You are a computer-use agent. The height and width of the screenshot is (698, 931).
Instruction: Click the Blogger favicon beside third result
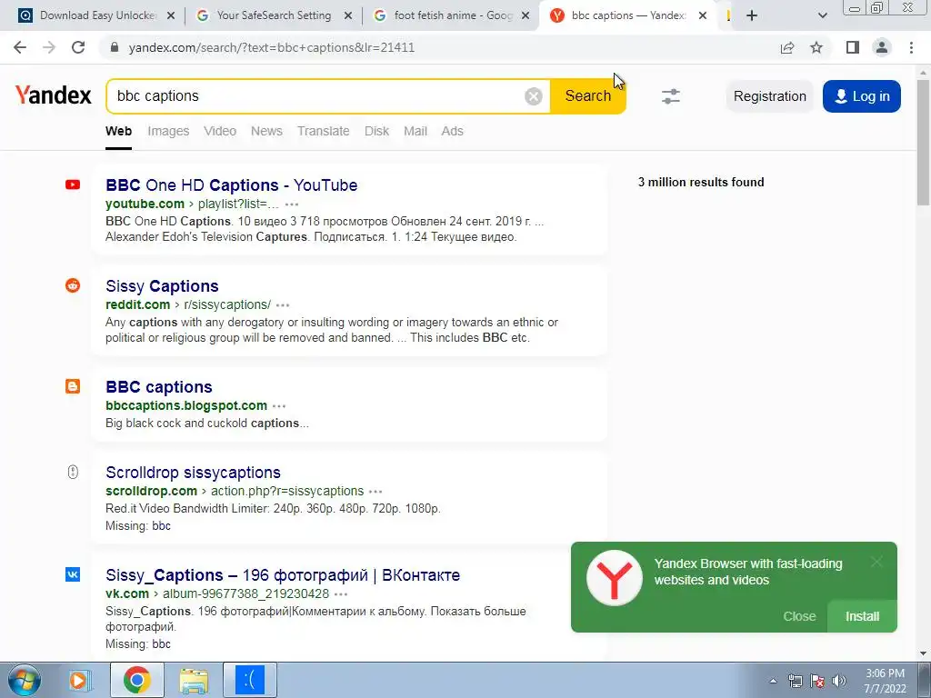pyautogui.click(x=73, y=386)
